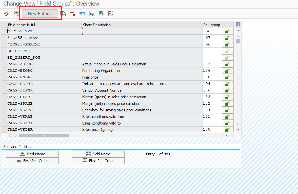Viewport: 298px width, 194px height.
Task: Toggle between display and change mode
Action: (x=6, y=13)
